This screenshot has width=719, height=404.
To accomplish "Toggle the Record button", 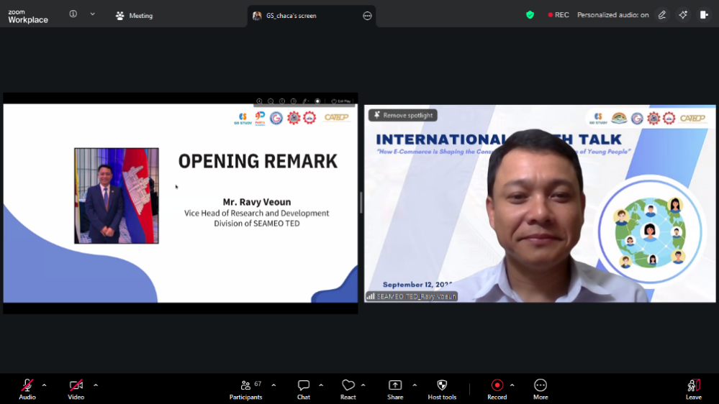I will click(x=497, y=390).
